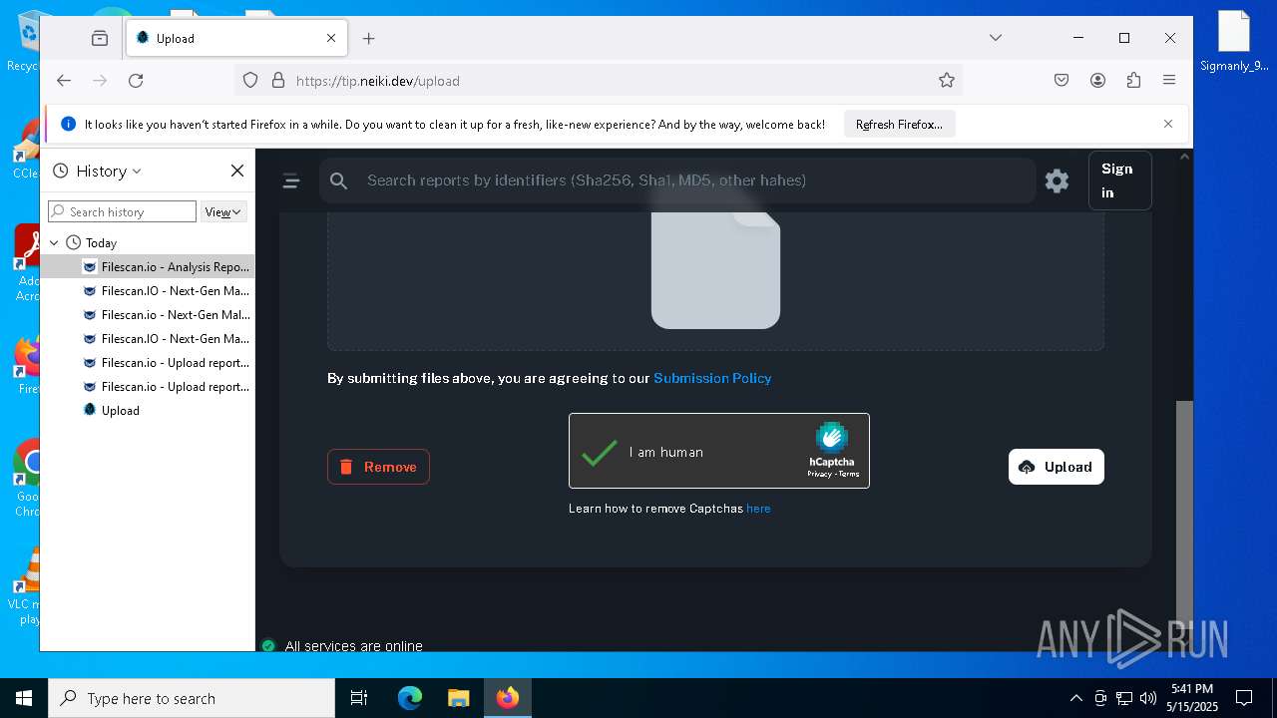Open the View sort dropdown

point(223,211)
